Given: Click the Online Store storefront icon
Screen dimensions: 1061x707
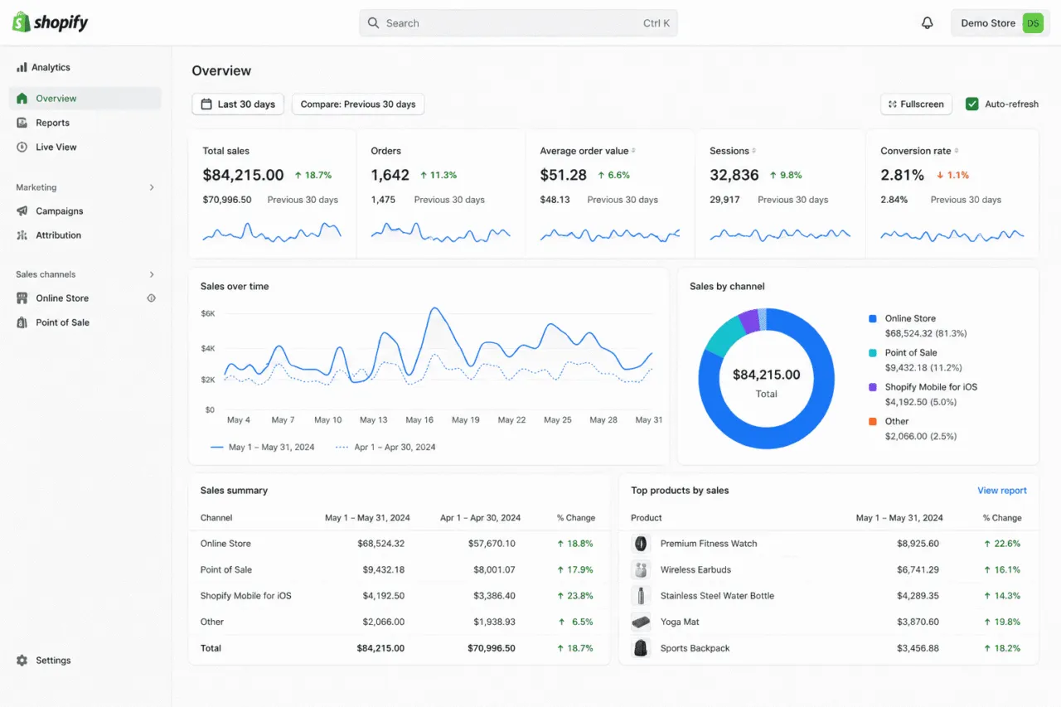Looking at the screenshot, I should pos(22,298).
